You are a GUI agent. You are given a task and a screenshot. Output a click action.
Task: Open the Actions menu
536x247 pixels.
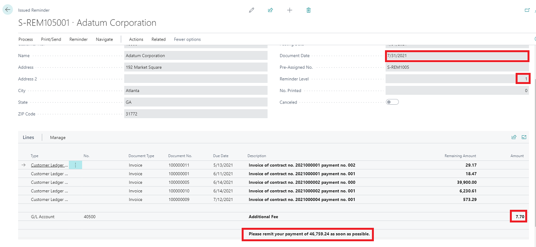point(136,40)
